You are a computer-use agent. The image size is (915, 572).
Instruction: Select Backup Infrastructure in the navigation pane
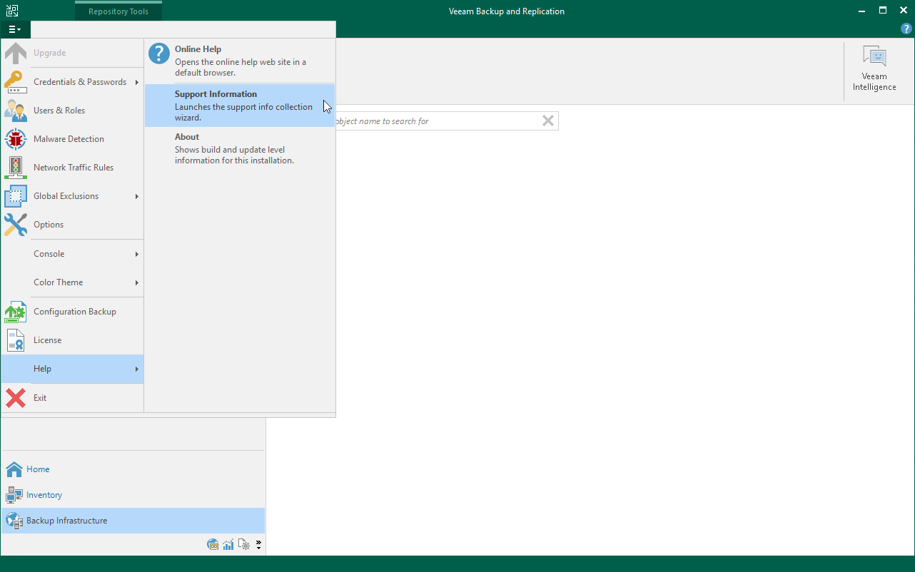pyautogui.click(x=133, y=521)
